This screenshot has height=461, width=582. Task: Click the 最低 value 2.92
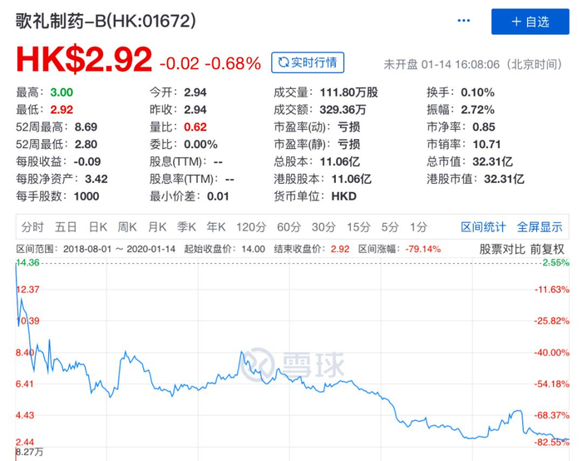(x=62, y=110)
